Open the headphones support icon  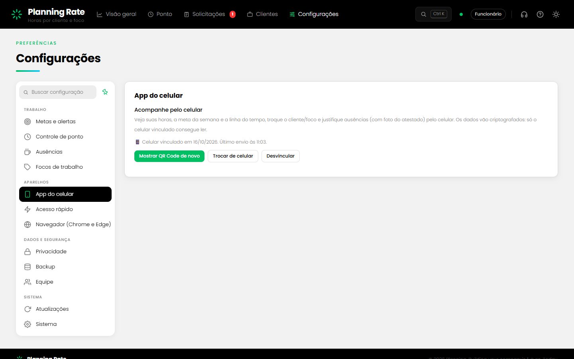click(x=524, y=14)
